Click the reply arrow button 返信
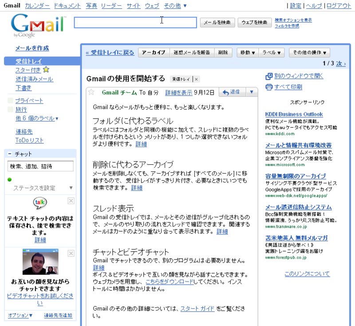Viewport: 355px width, 326px height. pos(232,92)
